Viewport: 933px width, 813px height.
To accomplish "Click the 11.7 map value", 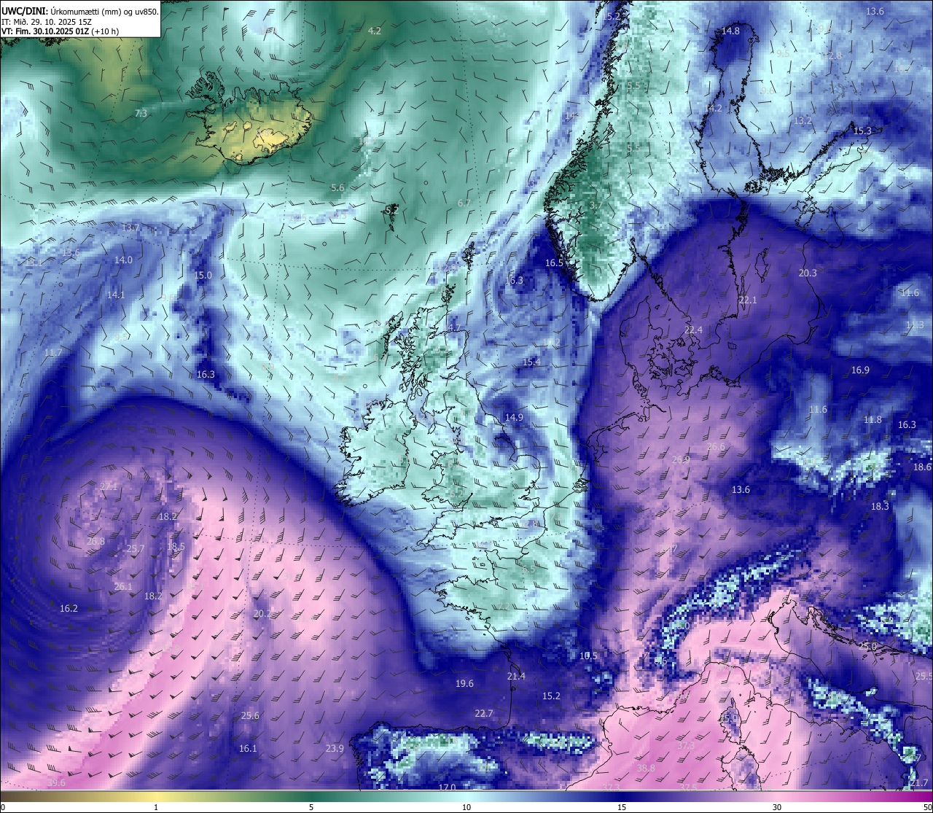I will pyautogui.click(x=53, y=352).
